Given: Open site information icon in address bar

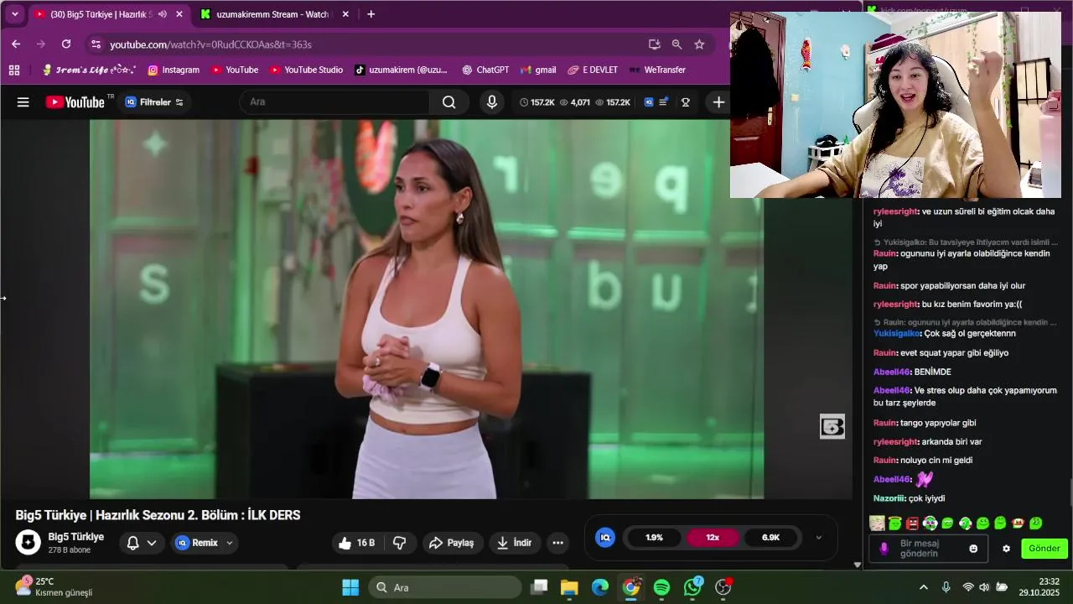Looking at the screenshot, I should 96,44.
